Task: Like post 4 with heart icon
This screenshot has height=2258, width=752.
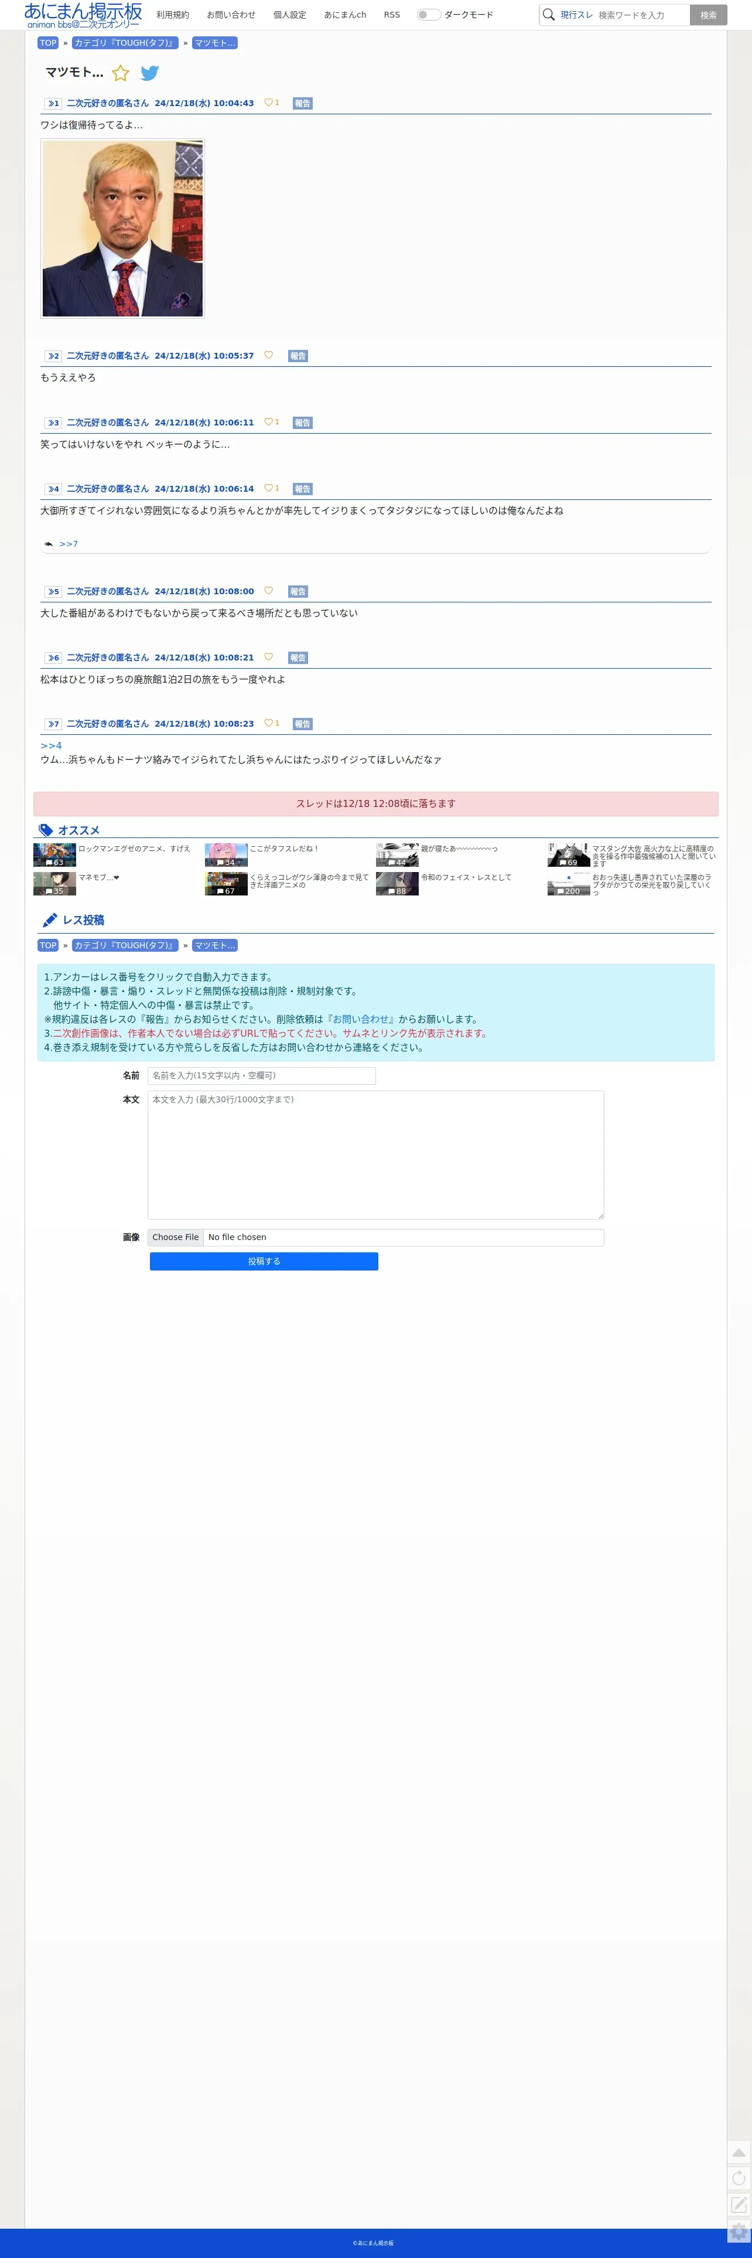Action: tap(268, 488)
